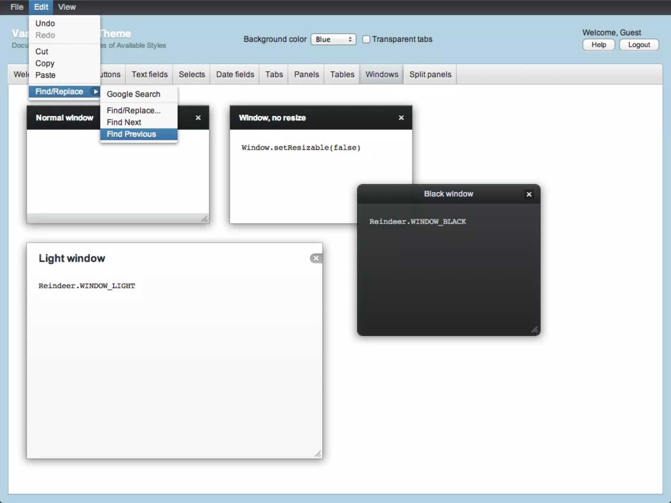The height and width of the screenshot is (503, 671).
Task: Choose Google Search from the submenu
Action: [x=133, y=94]
